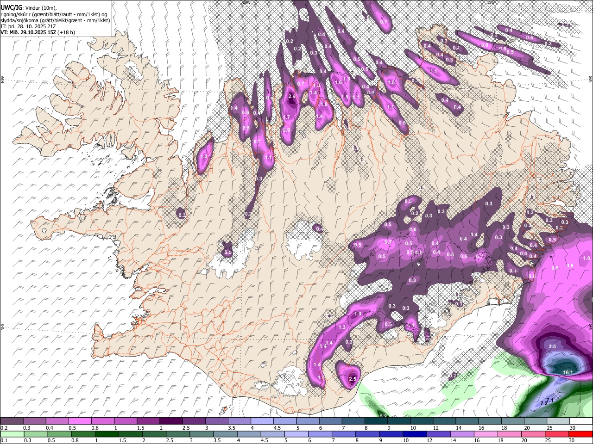This screenshot has width=593, height=444.
Task: Click the "3.5" value on the map offshore
Action: [x=552, y=346]
